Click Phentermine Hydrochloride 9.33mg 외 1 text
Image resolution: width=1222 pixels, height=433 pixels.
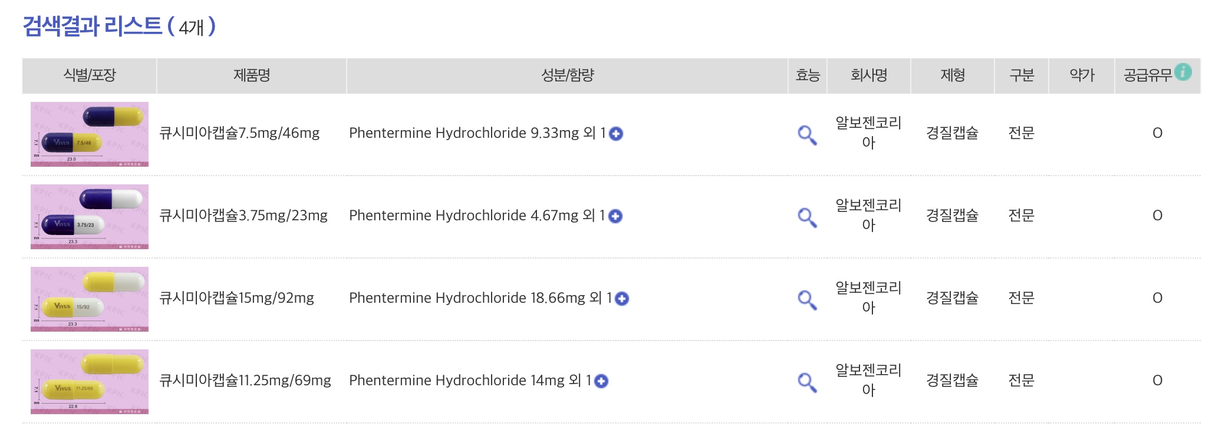[x=477, y=133]
